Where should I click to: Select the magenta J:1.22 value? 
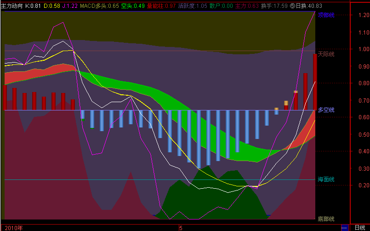[70, 6]
